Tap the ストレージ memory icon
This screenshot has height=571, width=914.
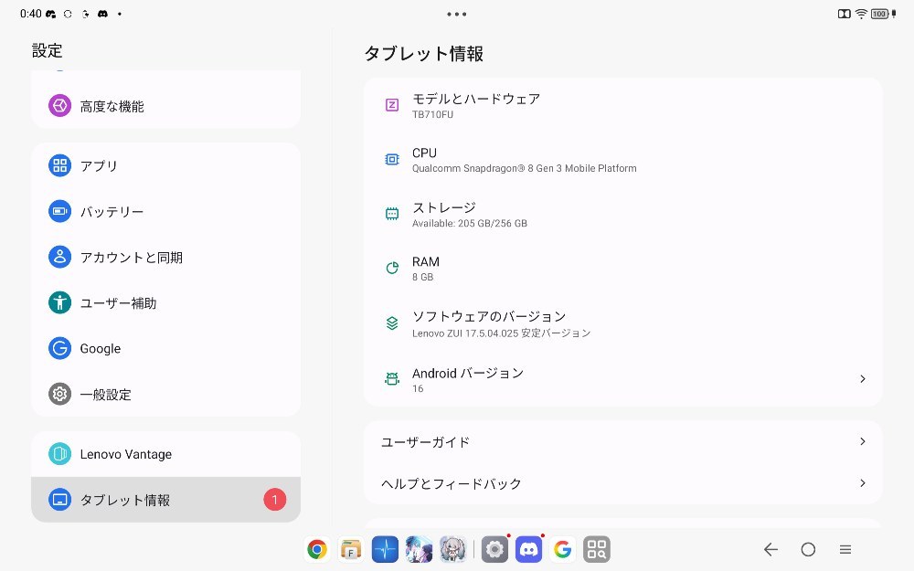[x=392, y=214]
